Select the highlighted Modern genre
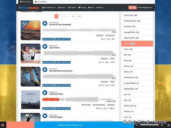 point(137,44)
